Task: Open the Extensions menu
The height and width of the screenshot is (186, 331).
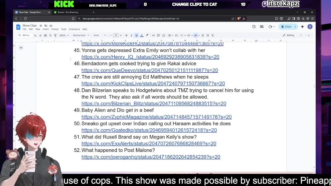Action: (x=74, y=29)
